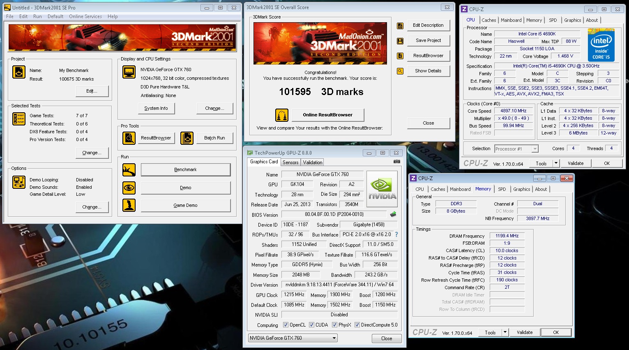Click the Selected Tests checklist icon
The height and width of the screenshot is (350, 629).
(19, 119)
